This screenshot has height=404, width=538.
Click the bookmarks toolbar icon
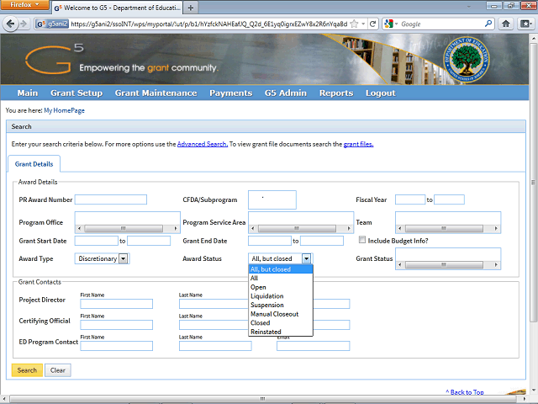coord(525,24)
